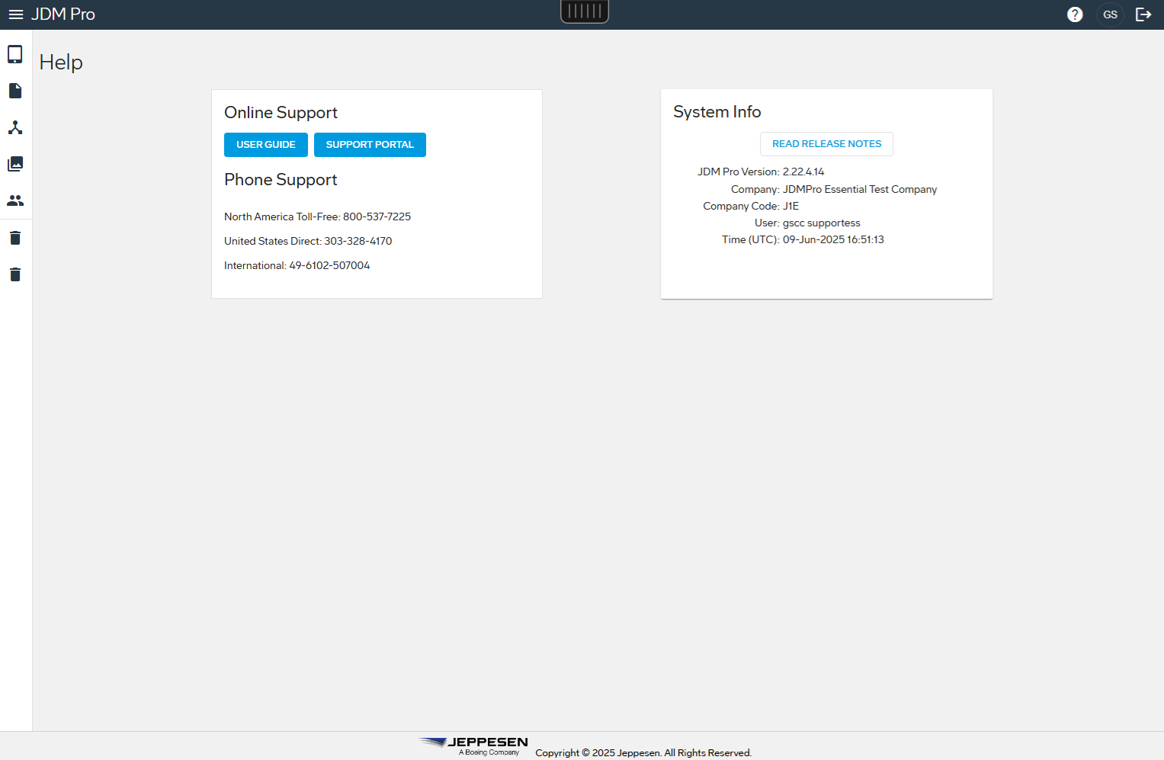This screenshot has height=760, width=1164.
Task: Click the Phone Support heading
Action: click(281, 180)
